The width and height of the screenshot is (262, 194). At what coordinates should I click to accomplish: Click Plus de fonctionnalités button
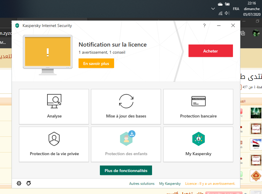coord(126,171)
